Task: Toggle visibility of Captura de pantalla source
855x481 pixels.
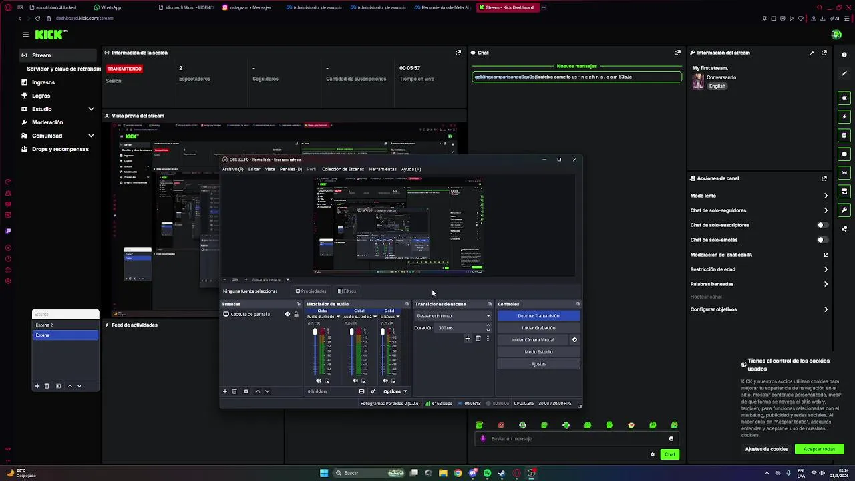Action: (288, 314)
